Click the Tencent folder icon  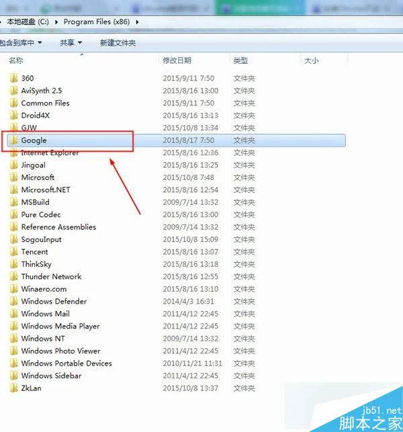pos(13,252)
